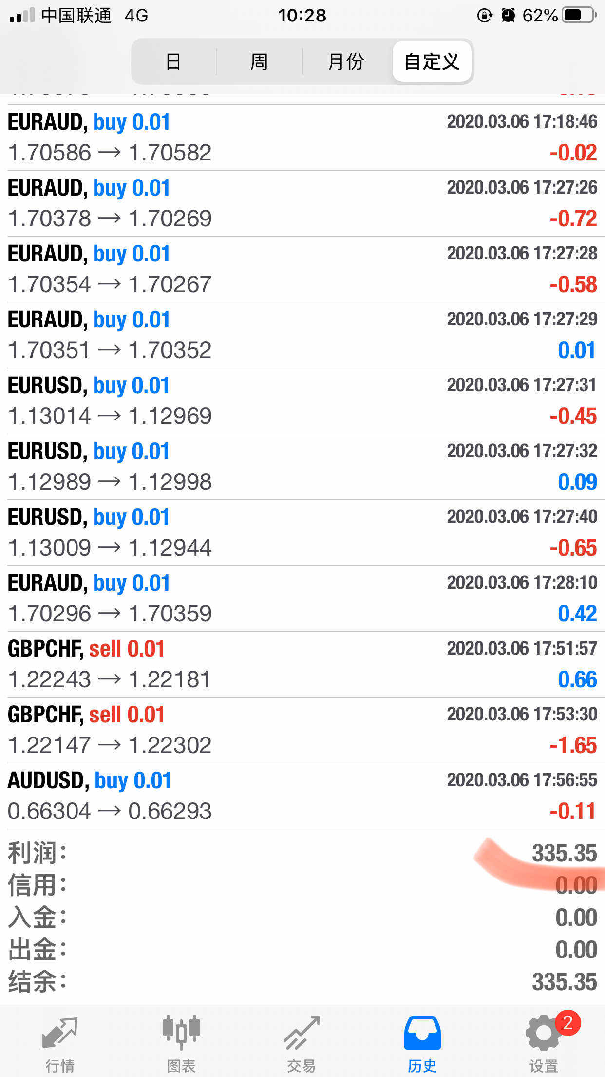Tap the 结余 balance summary row
Viewport: 605px width, 1077px height.
(302, 982)
